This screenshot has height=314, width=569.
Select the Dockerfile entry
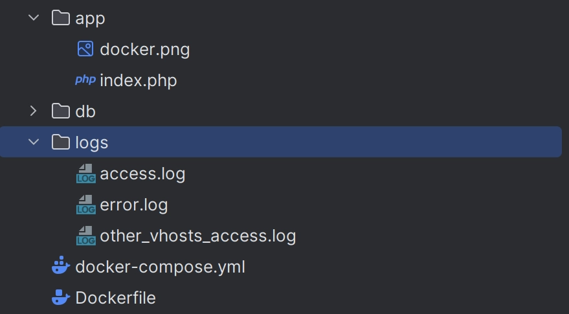(x=115, y=298)
